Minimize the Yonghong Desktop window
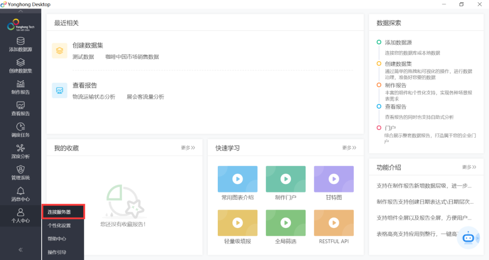 click(444, 4)
